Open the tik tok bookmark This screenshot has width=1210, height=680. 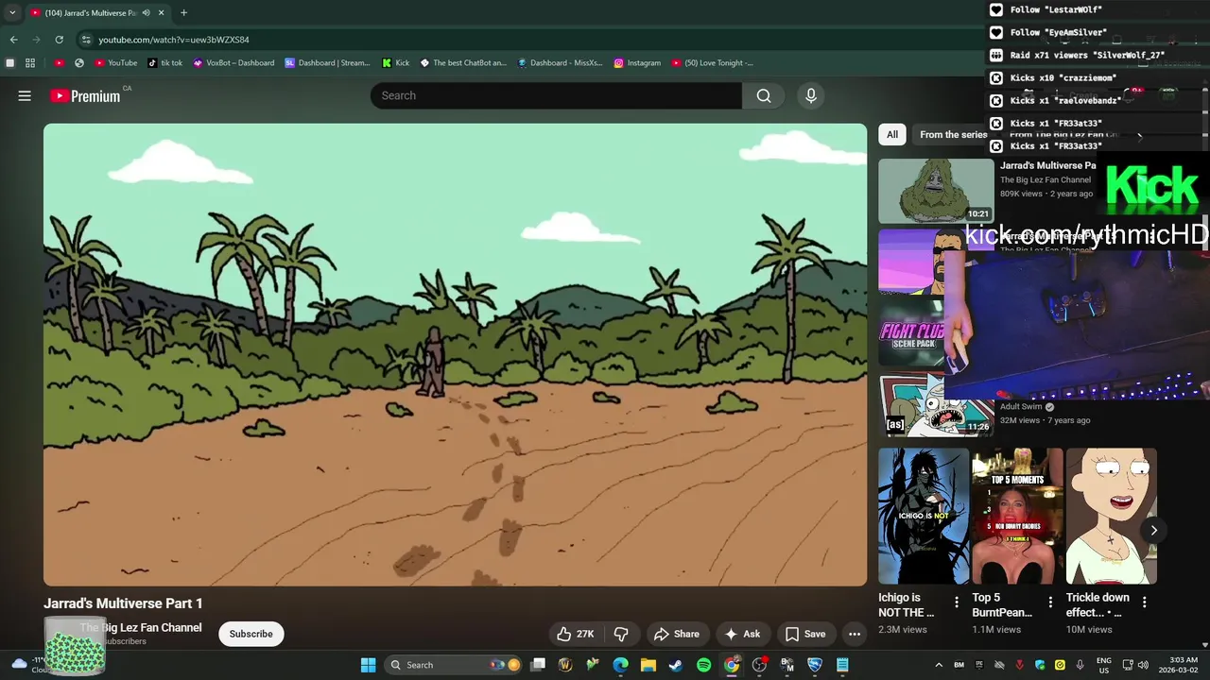(165, 63)
